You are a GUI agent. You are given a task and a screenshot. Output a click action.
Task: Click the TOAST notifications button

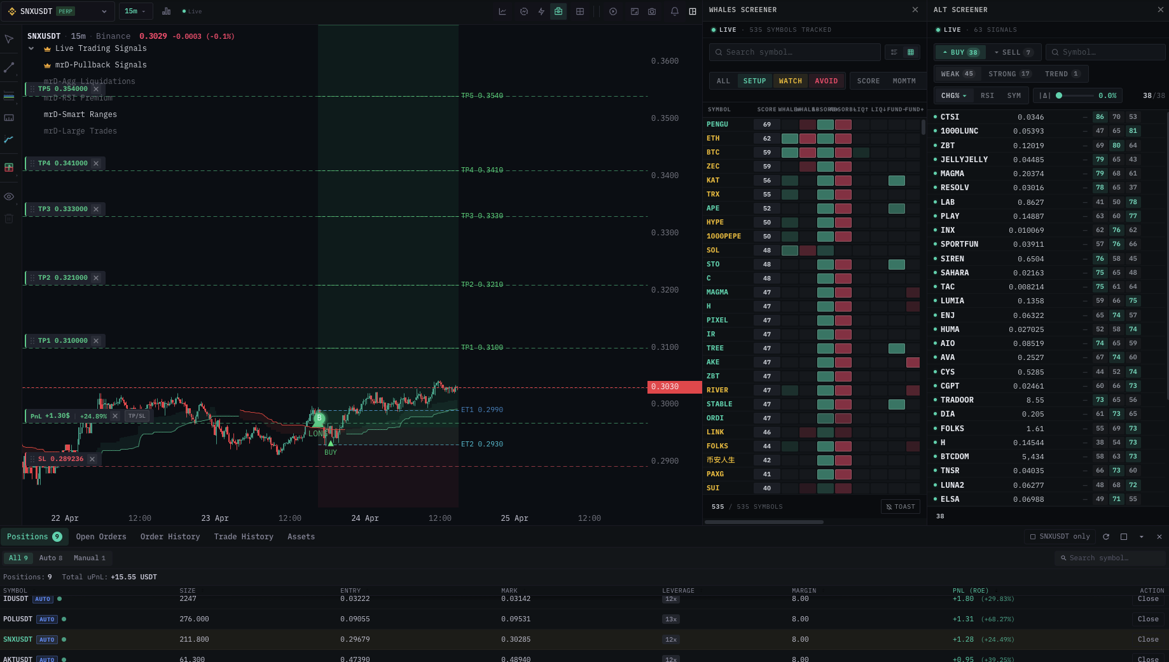point(901,507)
